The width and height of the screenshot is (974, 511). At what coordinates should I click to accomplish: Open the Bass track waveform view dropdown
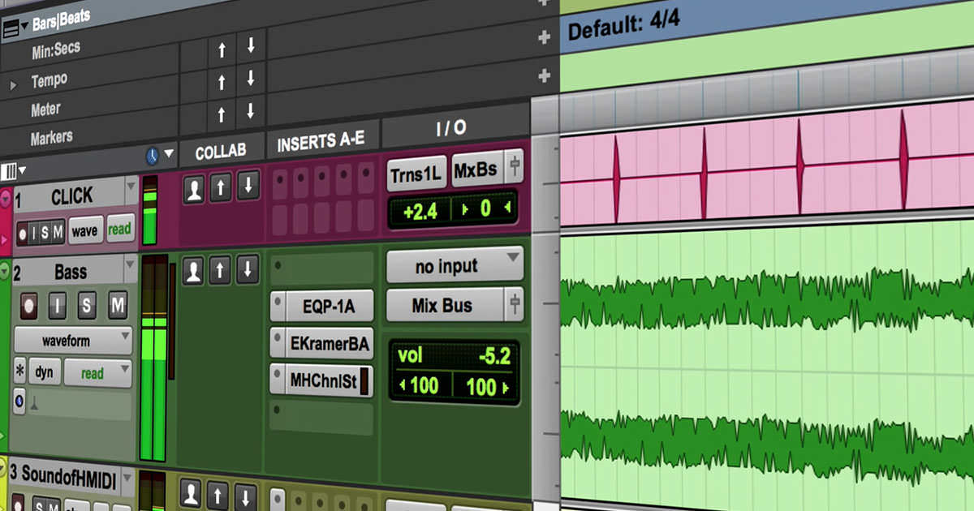pyautogui.click(x=73, y=341)
